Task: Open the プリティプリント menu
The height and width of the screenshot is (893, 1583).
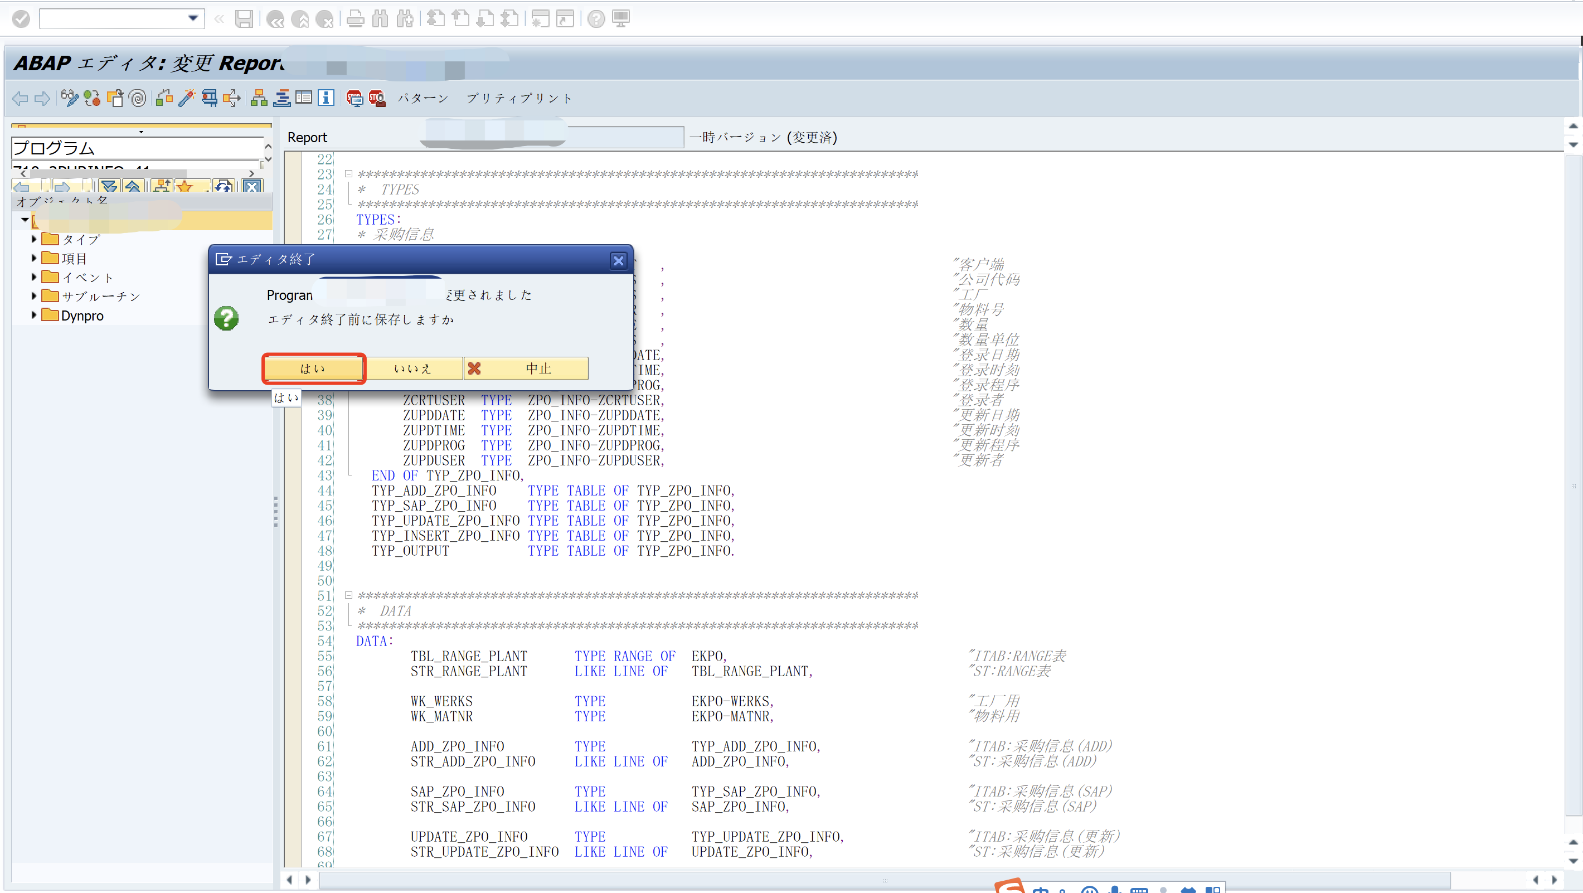Action: pos(518,98)
